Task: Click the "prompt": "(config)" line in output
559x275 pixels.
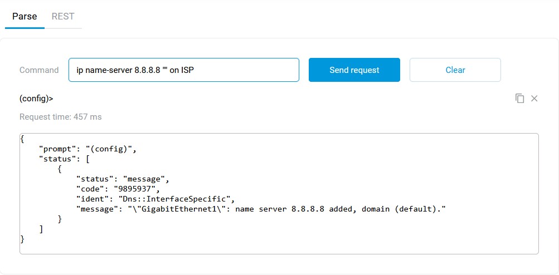Action: point(88,149)
